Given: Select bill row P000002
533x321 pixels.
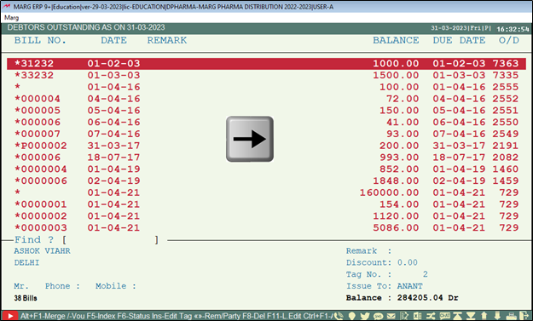Looking at the screenshot, I should click(x=266, y=146).
